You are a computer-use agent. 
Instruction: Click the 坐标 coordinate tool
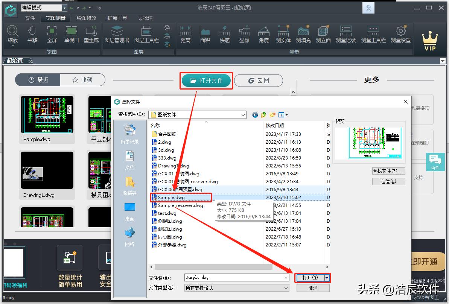point(244,34)
